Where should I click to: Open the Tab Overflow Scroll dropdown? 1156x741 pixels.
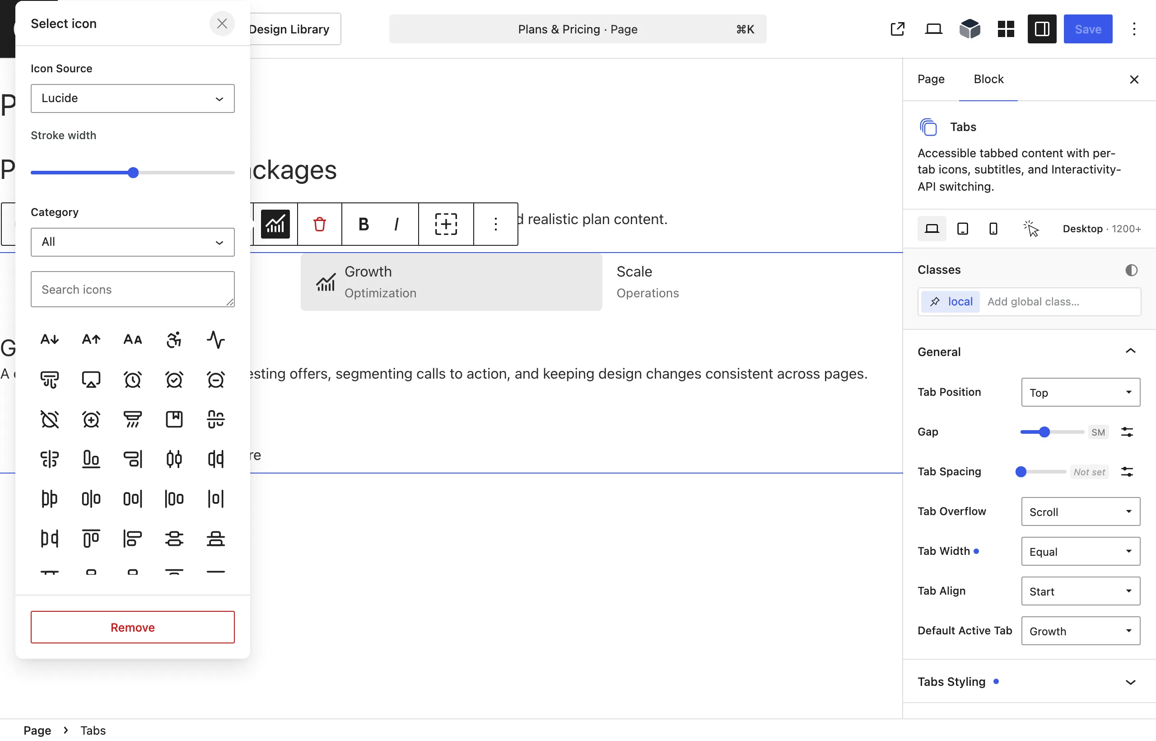pos(1081,512)
